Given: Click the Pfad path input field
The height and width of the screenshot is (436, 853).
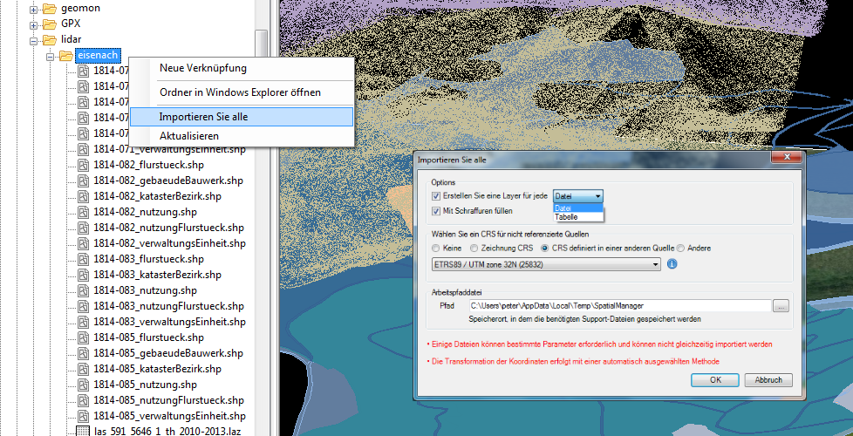Looking at the screenshot, I should (x=619, y=305).
